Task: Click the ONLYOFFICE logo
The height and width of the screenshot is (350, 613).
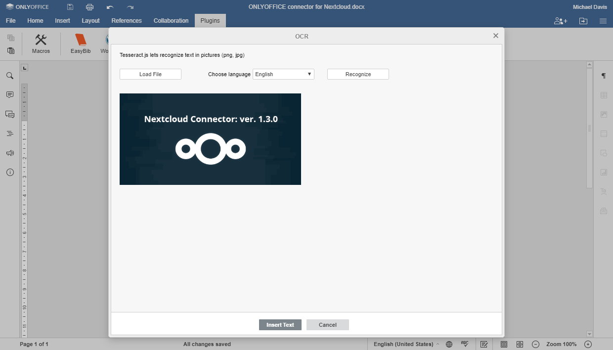Action: [27, 7]
